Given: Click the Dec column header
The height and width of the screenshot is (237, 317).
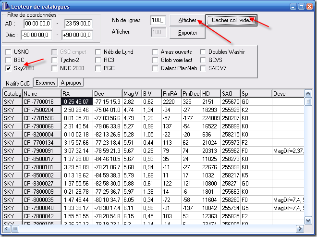Looking at the screenshot, I should click(108, 94).
